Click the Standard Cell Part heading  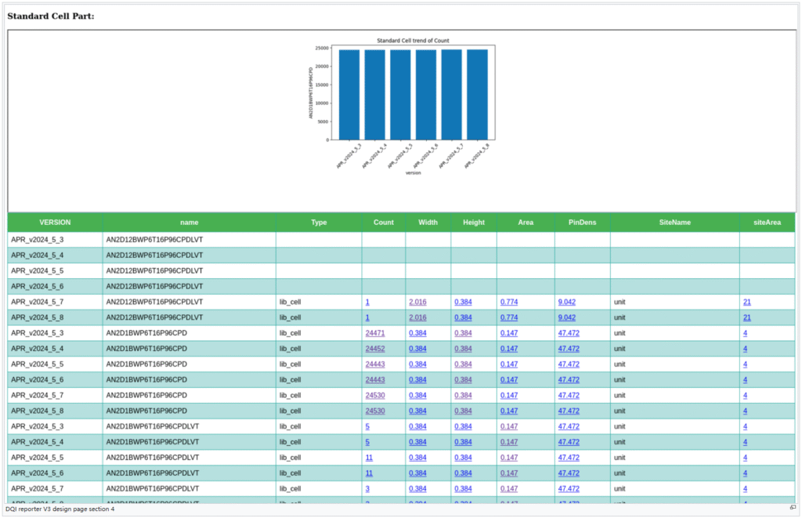pos(50,16)
